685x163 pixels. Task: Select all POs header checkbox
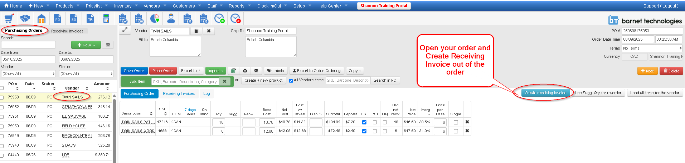point(2,88)
